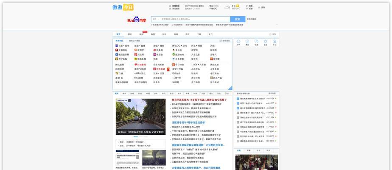Show next slide in news carousel
This screenshot has width=392, height=170.
point(163,117)
